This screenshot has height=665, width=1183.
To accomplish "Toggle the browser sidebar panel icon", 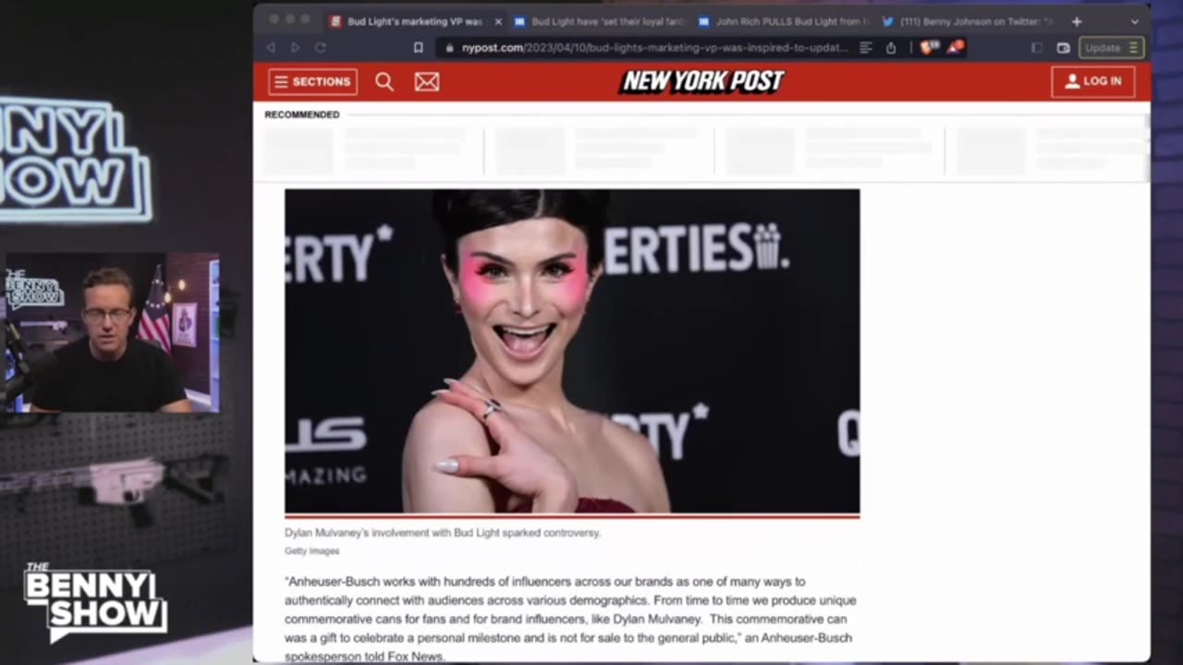I will pyautogui.click(x=1037, y=47).
